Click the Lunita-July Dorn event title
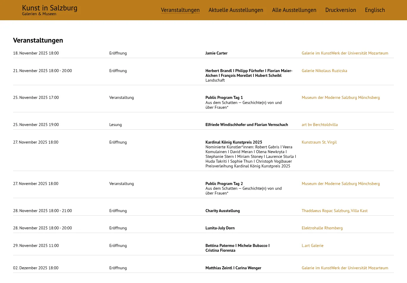This screenshot has width=407, height=283. 220,228
